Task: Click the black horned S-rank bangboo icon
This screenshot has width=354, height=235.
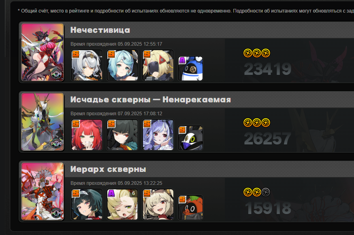Action: pos(190,138)
